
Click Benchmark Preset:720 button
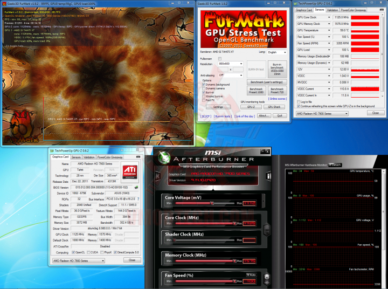(x=277, y=91)
